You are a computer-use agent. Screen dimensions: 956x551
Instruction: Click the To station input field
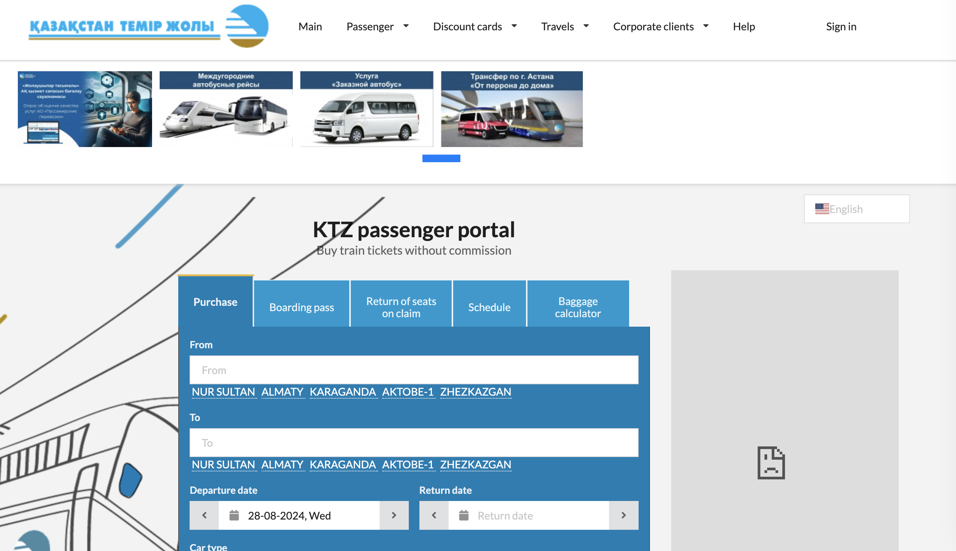pos(414,443)
